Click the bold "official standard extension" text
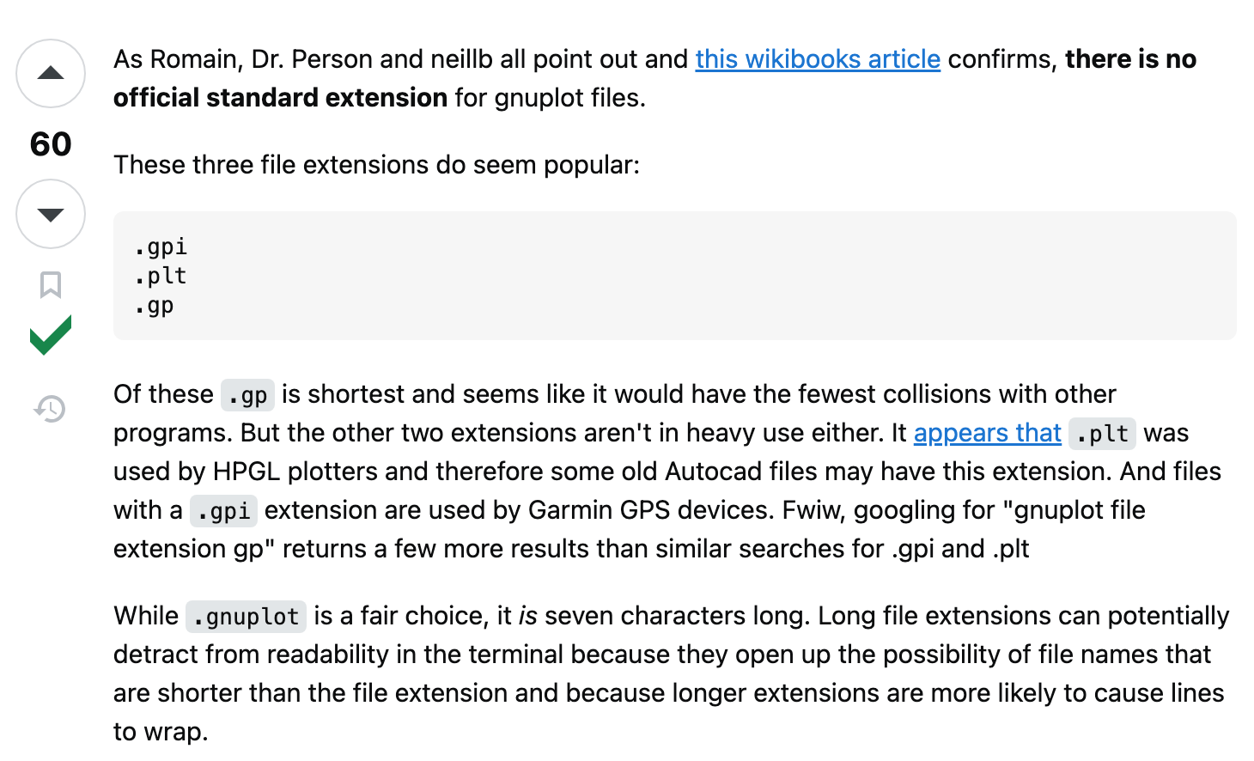 click(x=280, y=98)
